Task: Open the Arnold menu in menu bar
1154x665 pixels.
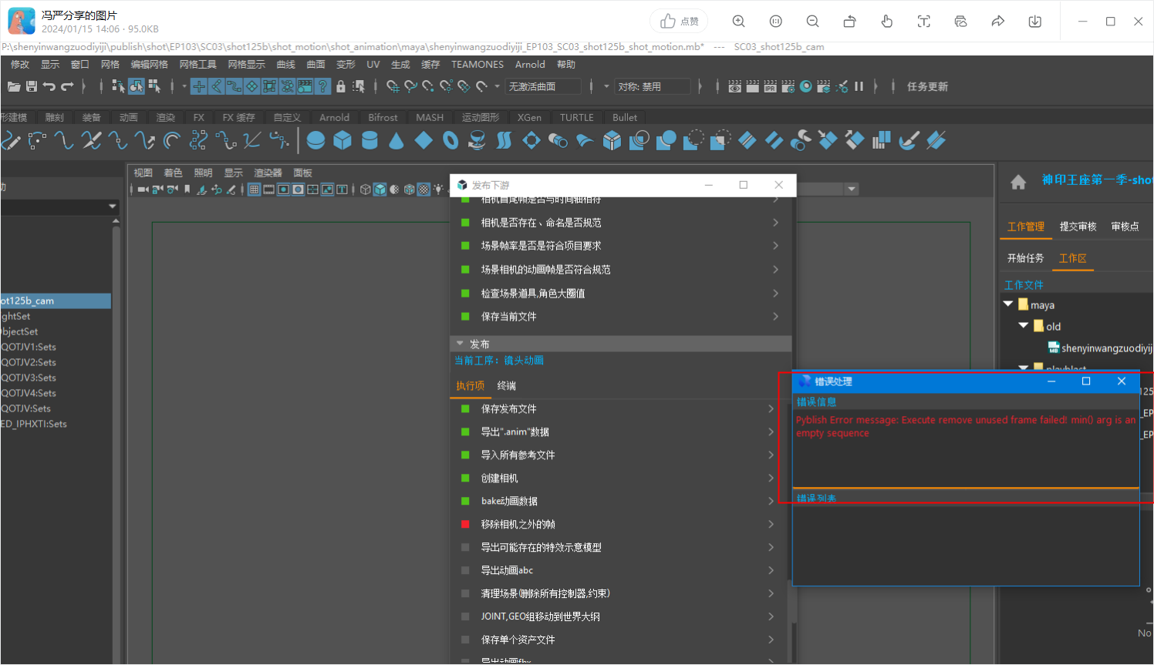Action: tap(530, 65)
